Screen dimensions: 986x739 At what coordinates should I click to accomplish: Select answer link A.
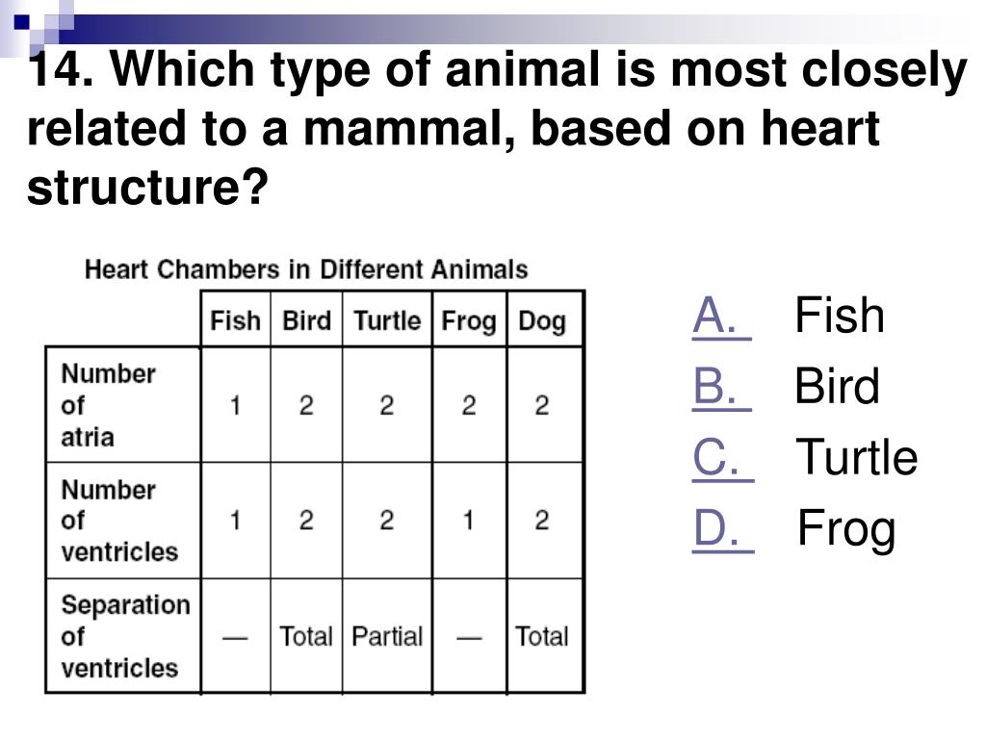(x=722, y=316)
